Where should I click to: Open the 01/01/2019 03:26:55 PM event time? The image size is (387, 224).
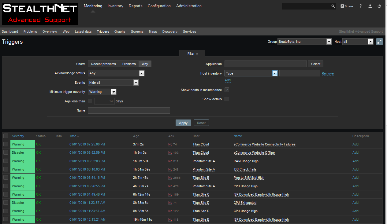pos(87,186)
